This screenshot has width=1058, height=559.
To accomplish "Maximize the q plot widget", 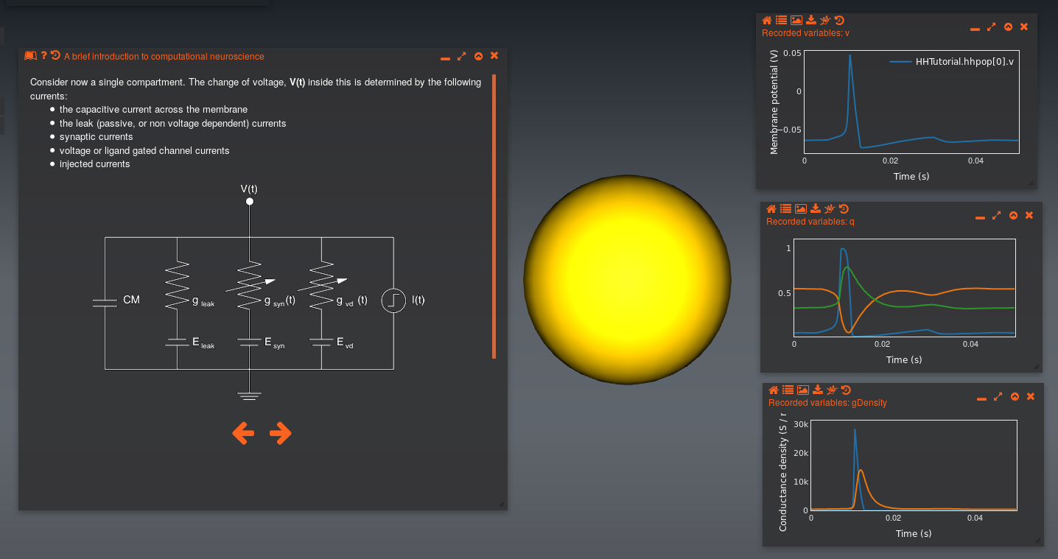I will tap(996, 216).
